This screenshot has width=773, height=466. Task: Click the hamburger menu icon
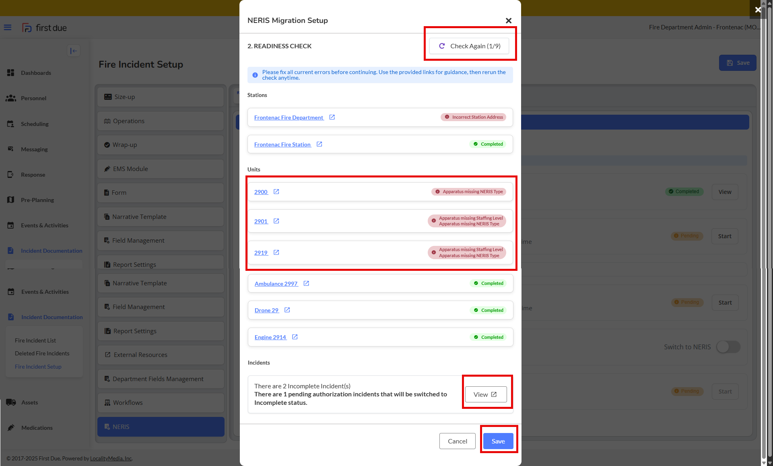[x=8, y=28]
